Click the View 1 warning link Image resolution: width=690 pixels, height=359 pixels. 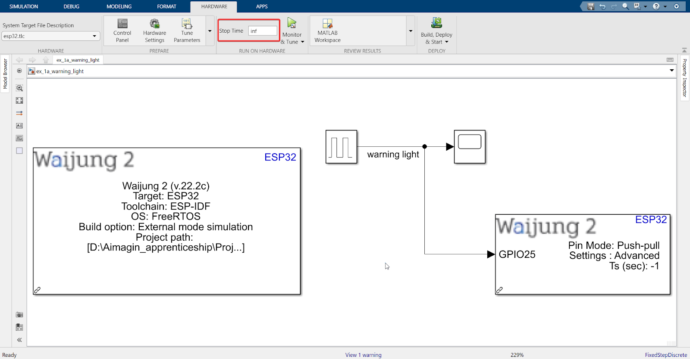(363, 355)
